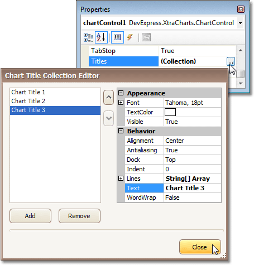Open Events via lightning bolt icon
This screenshot has width=254, height=265.
point(130,37)
